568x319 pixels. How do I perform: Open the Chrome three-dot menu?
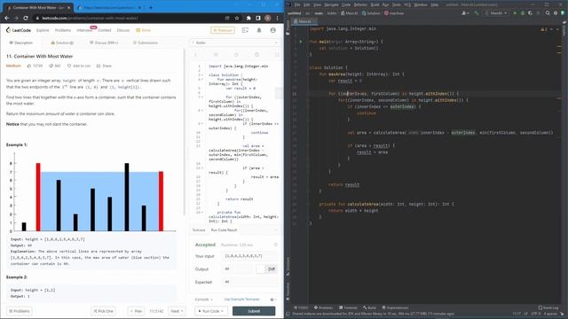278,18
